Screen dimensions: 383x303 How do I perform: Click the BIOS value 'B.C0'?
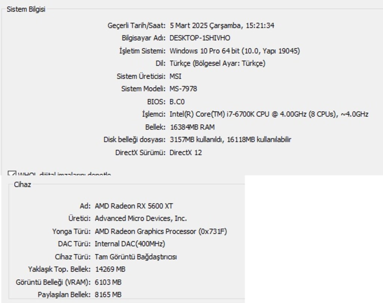[x=177, y=102]
